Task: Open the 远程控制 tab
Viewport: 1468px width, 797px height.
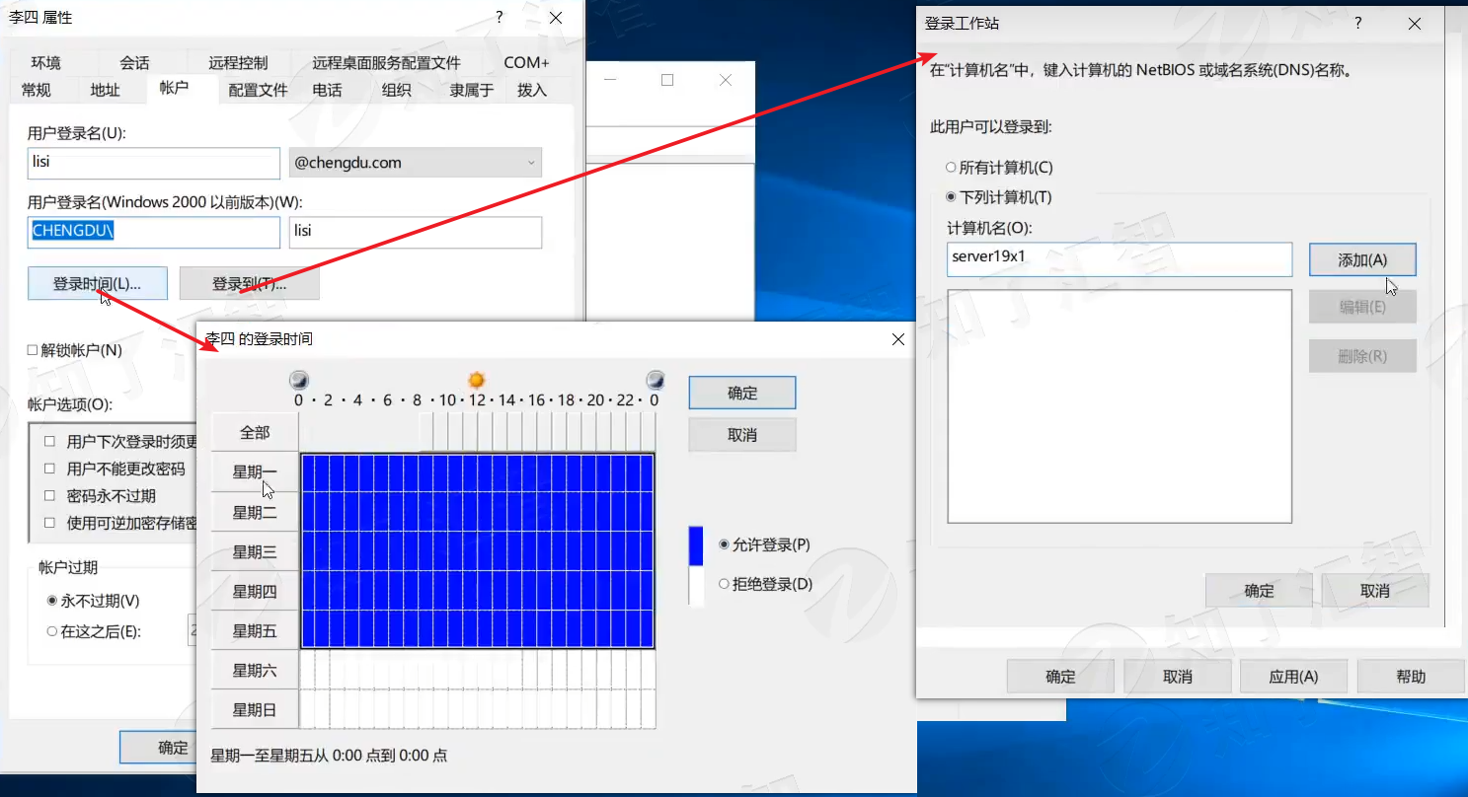Action: pyautogui.click(x=238, y=62)
